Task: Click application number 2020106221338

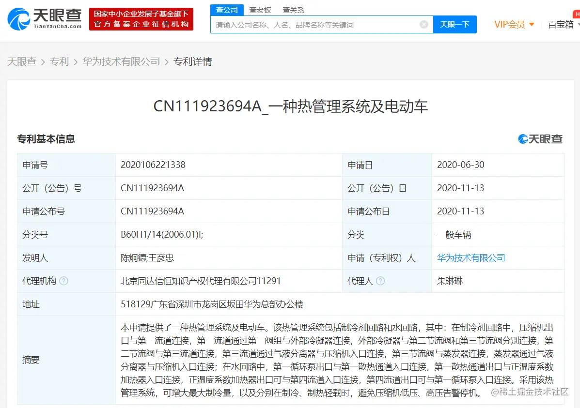Action: (x=153, y=165)
